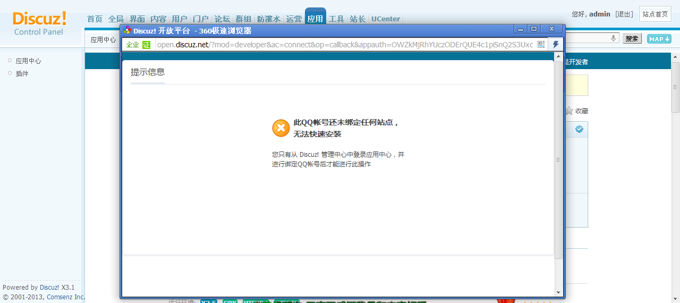Open the 内容 menu tab
Screen dimensions: 680x303
158,19
